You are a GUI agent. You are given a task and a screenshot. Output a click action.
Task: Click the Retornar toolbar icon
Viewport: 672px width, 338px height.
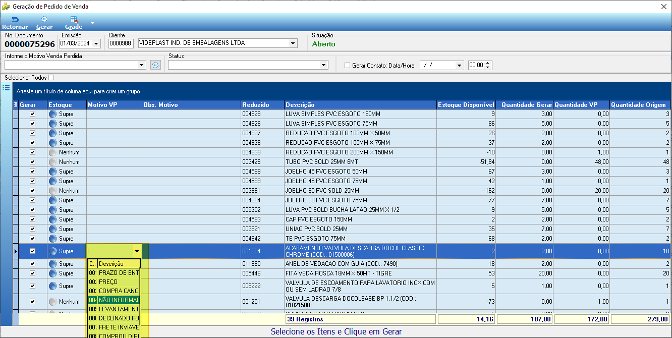(15, 23)
